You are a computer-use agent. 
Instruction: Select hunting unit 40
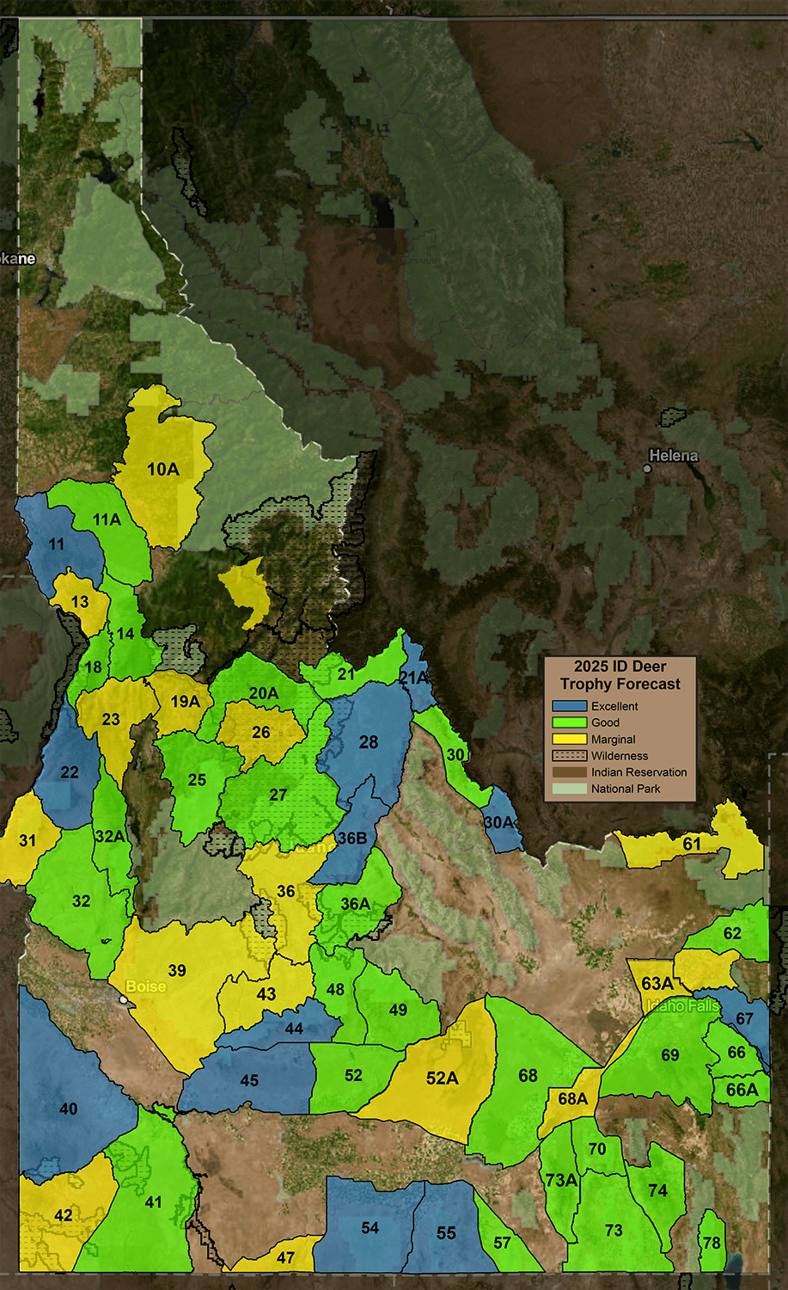pos(69,1109)
